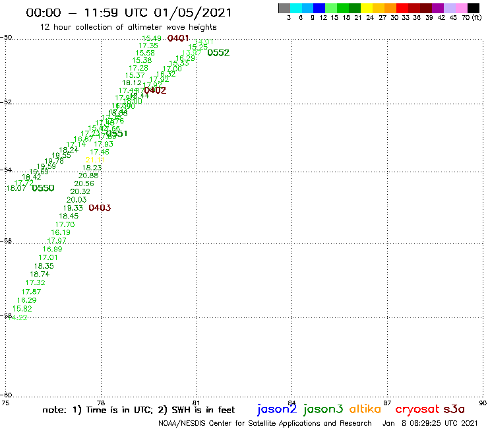
Task: Click the longitude 87 axis label
Action: click(x=387, y=403)
